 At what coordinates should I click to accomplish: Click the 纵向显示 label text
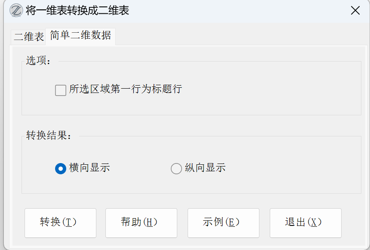[205, 168]
